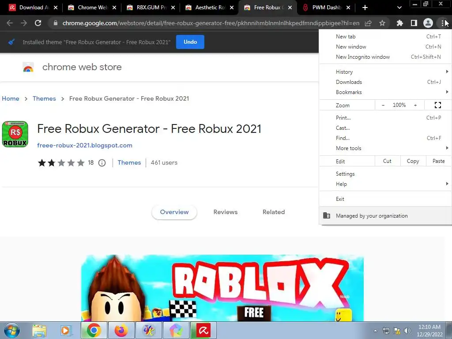Expand the Bookmarks submenu
Viewport: 452px width, 339px height.
385,92
